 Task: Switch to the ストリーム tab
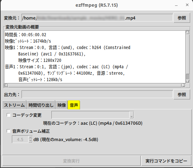click(14, 105)
